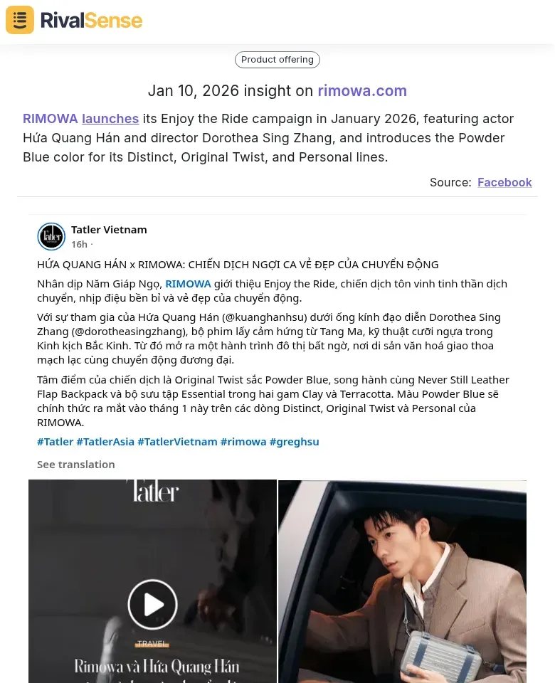This screenshot has width=555, height=683.
Task: Open the #Tatler hashtag
Action: pos(55,442)
